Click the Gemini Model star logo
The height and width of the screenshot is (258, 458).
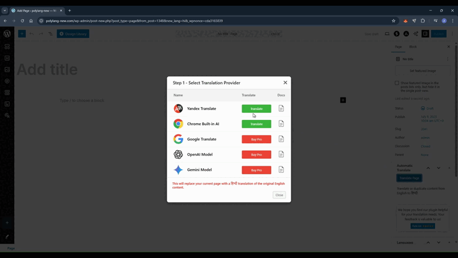pyautogui.click(x=178, y=170)
